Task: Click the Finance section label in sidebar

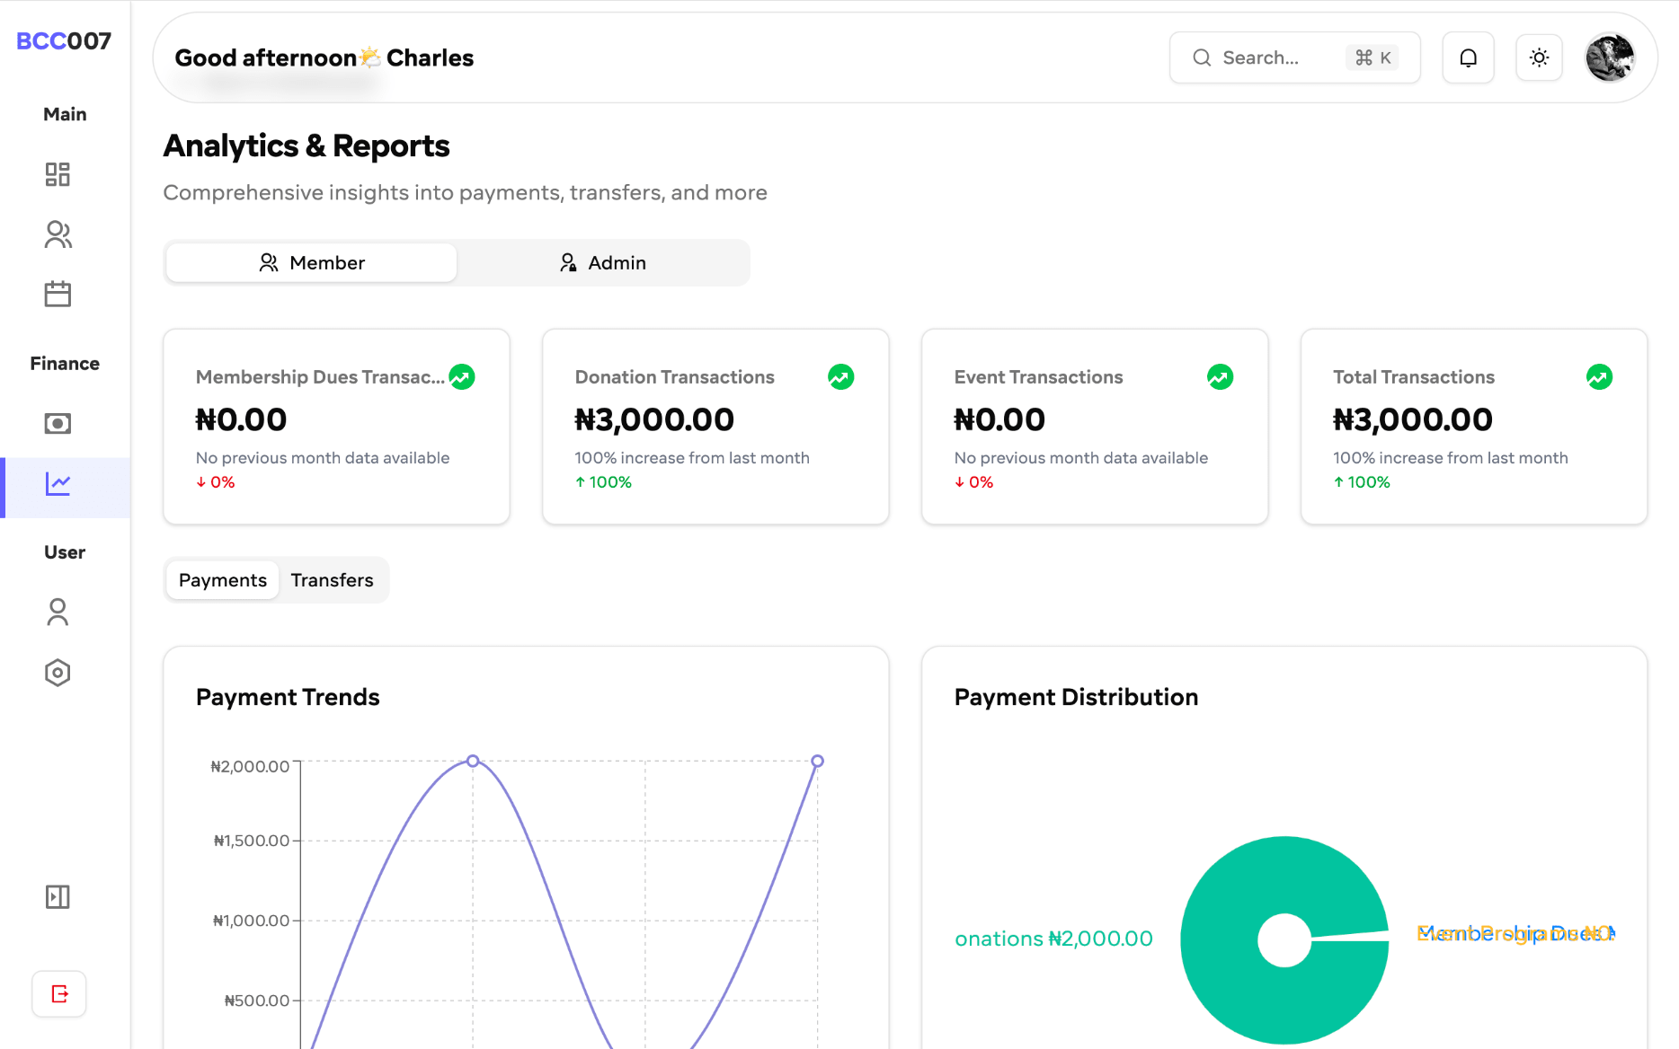Action: point(65,364)
